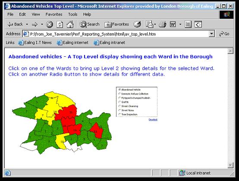Select the Tree Inspection radio button

(x=119, y=114)
